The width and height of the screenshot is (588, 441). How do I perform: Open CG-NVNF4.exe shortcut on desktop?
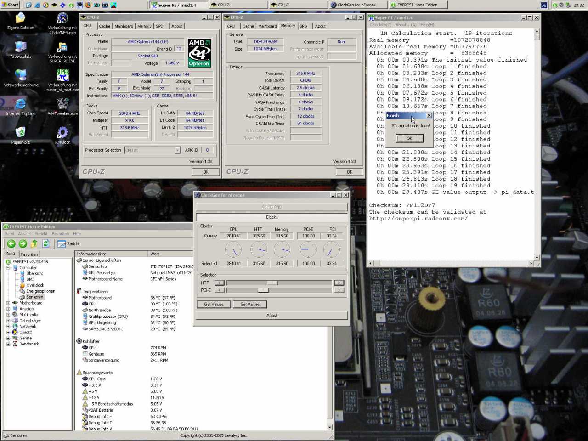[62, 23]
